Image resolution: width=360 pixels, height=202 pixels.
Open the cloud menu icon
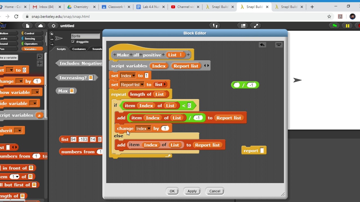(x=40, y=26)
